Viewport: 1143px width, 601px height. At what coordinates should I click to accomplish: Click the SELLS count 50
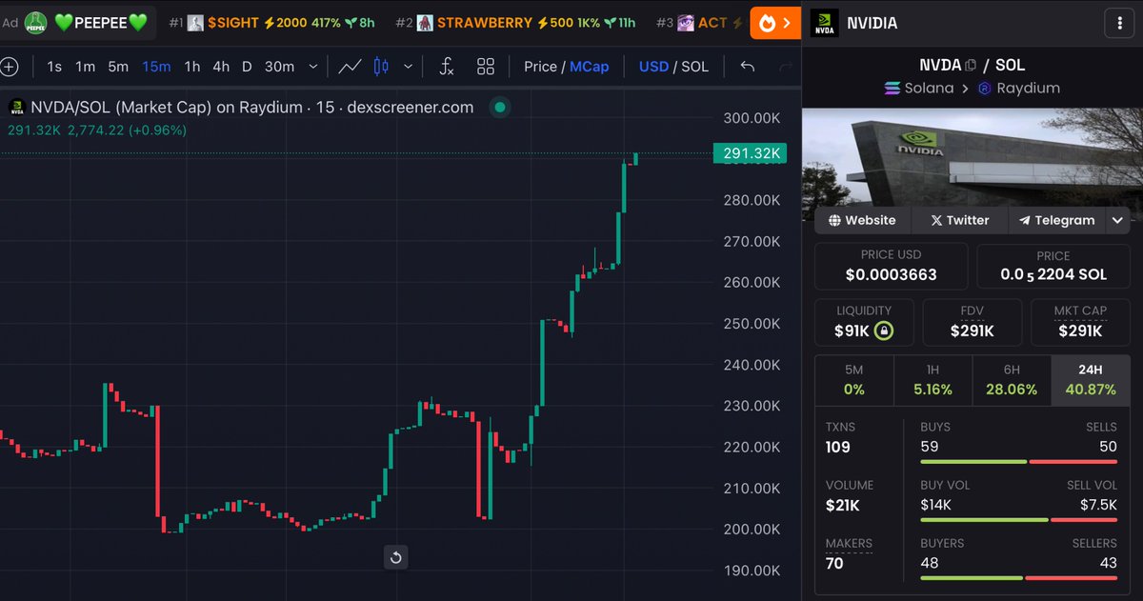coord(1108,447)
